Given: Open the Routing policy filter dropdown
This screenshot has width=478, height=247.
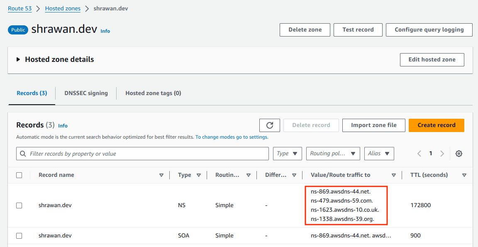Looking at the screenshot, I should pos(332,153).
